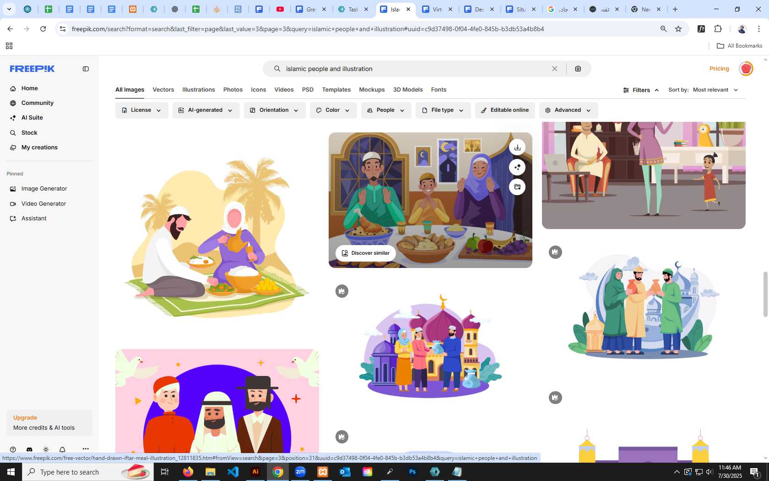This screenshot has width=769, height=481.
Task: Click Upgrade for more credits
Action: click(25, 418)
